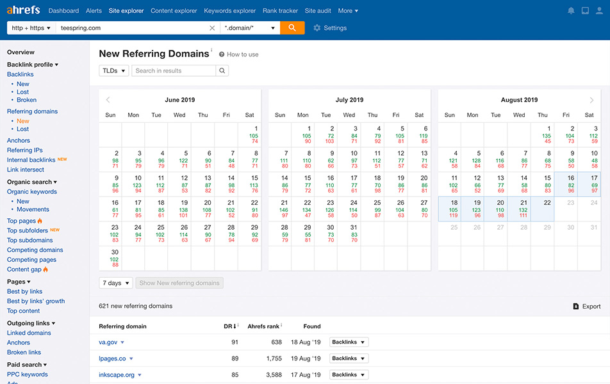Advance calendar with the right arrow
Viewport: 610px width, 384px height.
[x=591, y=100]
